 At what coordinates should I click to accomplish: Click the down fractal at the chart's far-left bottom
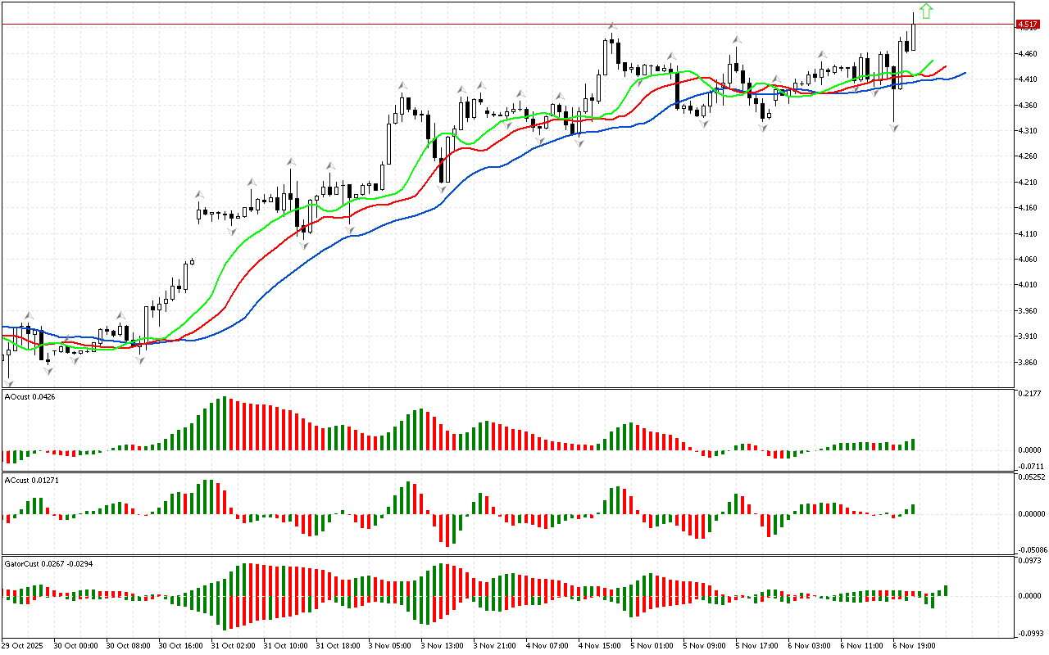(9, 382)
